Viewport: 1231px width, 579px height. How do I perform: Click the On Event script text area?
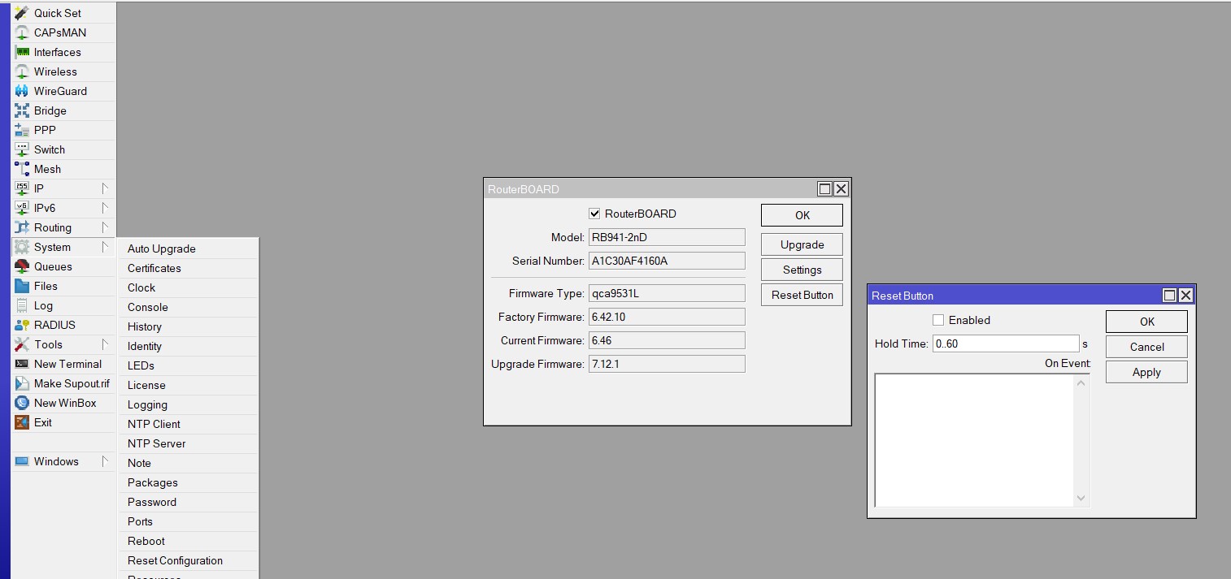(x=974, y=440)
